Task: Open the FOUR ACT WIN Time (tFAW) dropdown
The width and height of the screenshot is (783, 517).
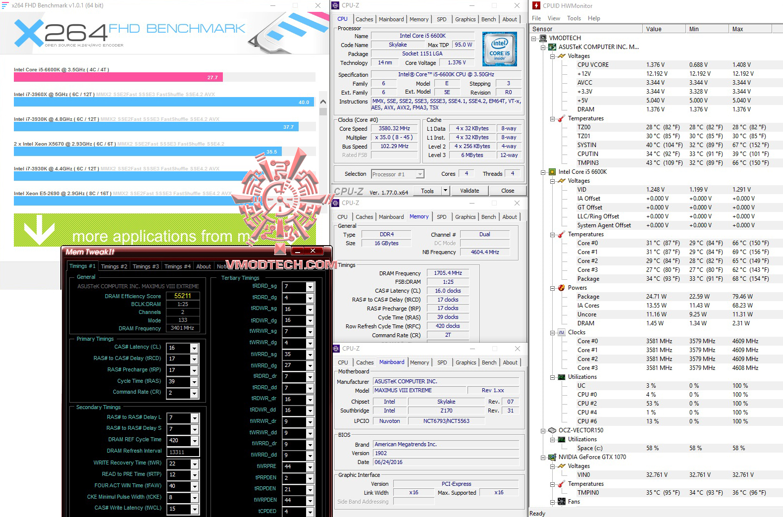Action: pos(194,486)
